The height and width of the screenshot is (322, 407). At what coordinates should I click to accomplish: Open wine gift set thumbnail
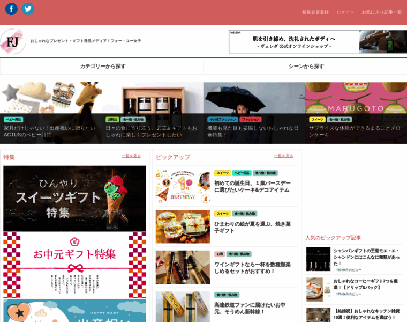pyautogui.click(x=183, y=267)
